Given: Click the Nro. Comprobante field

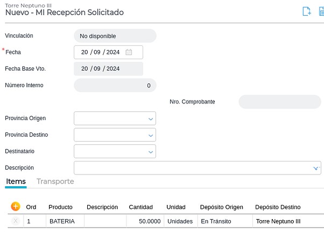Looking at the screenshot, I should (x=279, y=102).
